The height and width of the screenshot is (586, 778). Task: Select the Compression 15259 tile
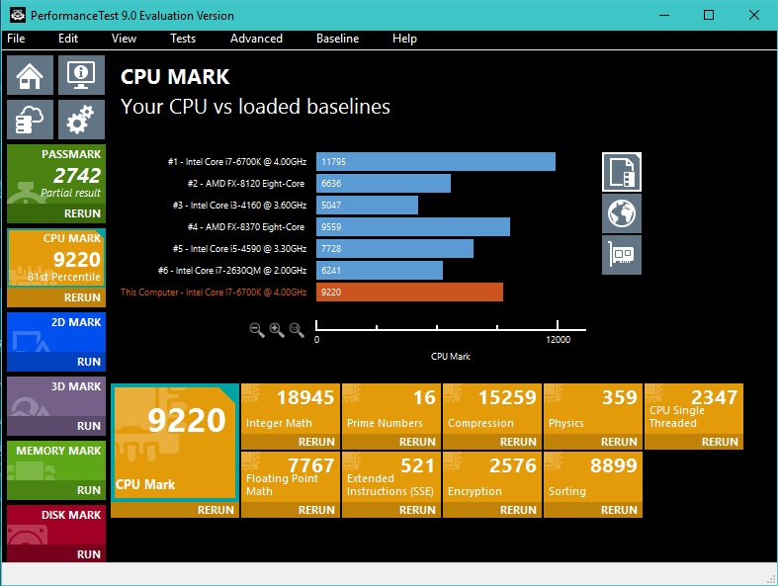coord(492,409)
